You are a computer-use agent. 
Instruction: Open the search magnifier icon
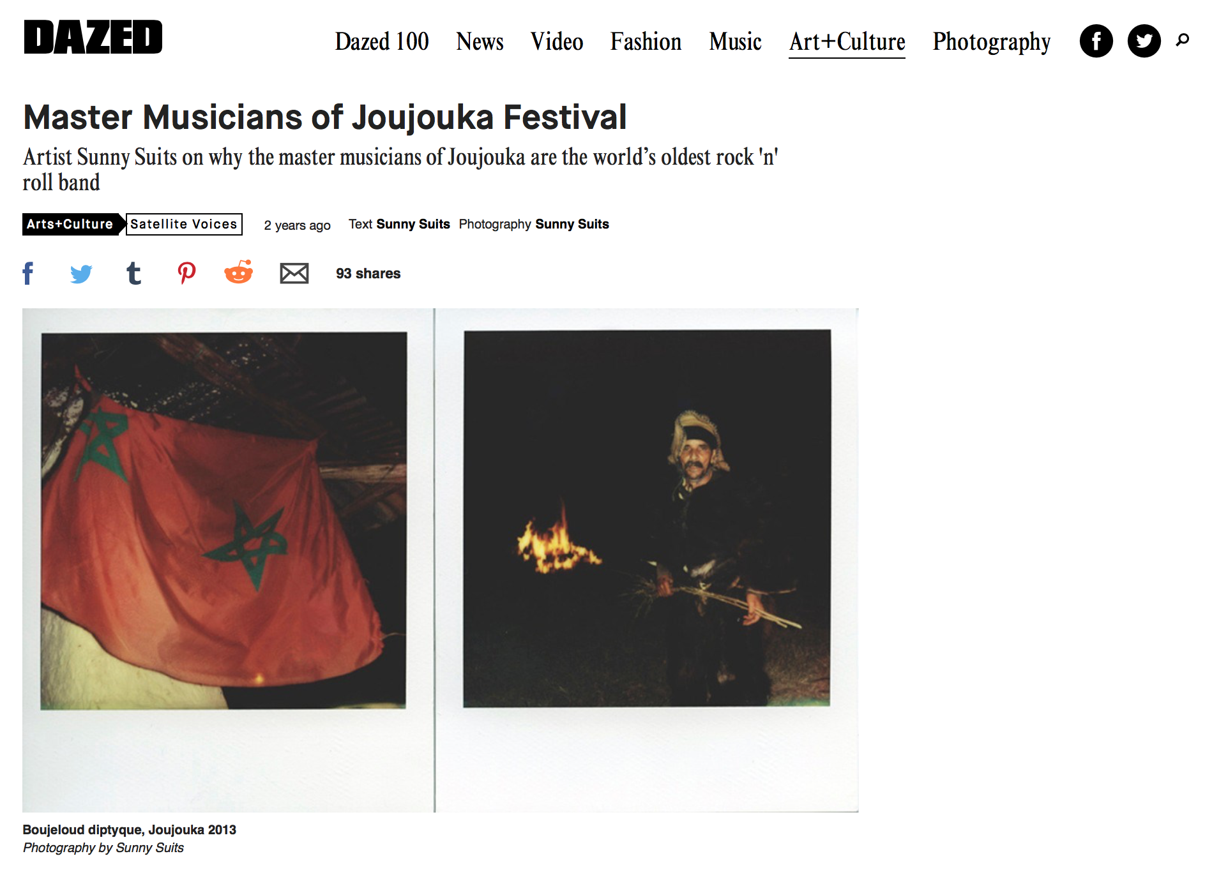1183,40
